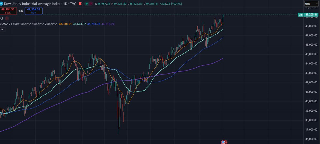This screenshot has width=320, height=144.
Task: Click the green market status dot
Action: point(87,4)
